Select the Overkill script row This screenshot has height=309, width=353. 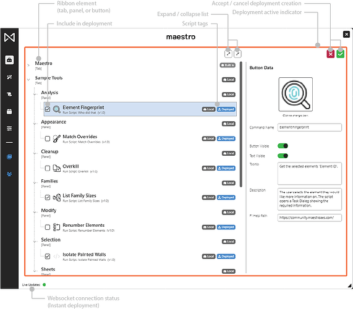(140, 168)
